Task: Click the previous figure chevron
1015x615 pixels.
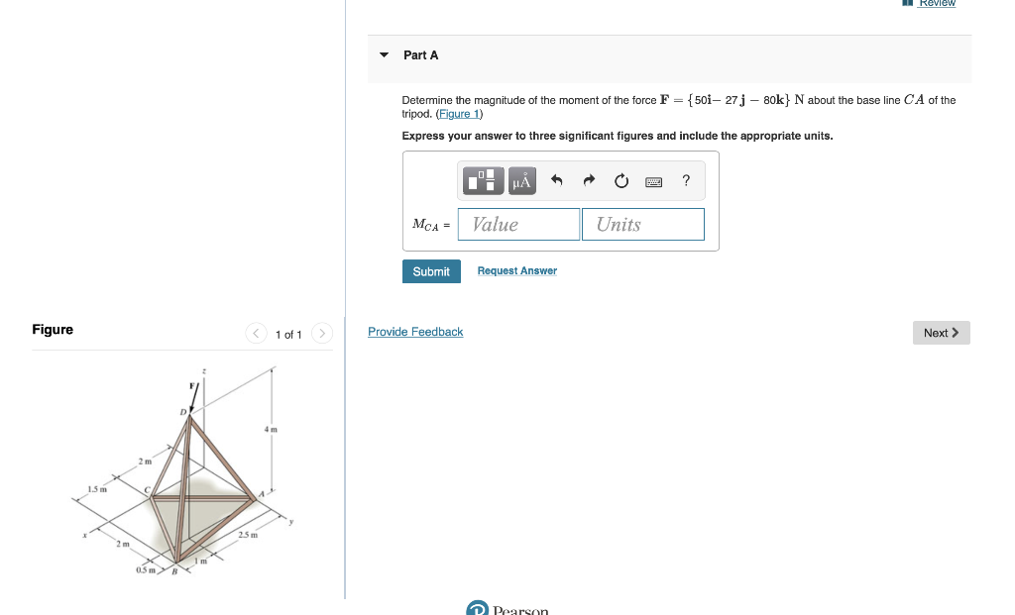Action: 256,334
